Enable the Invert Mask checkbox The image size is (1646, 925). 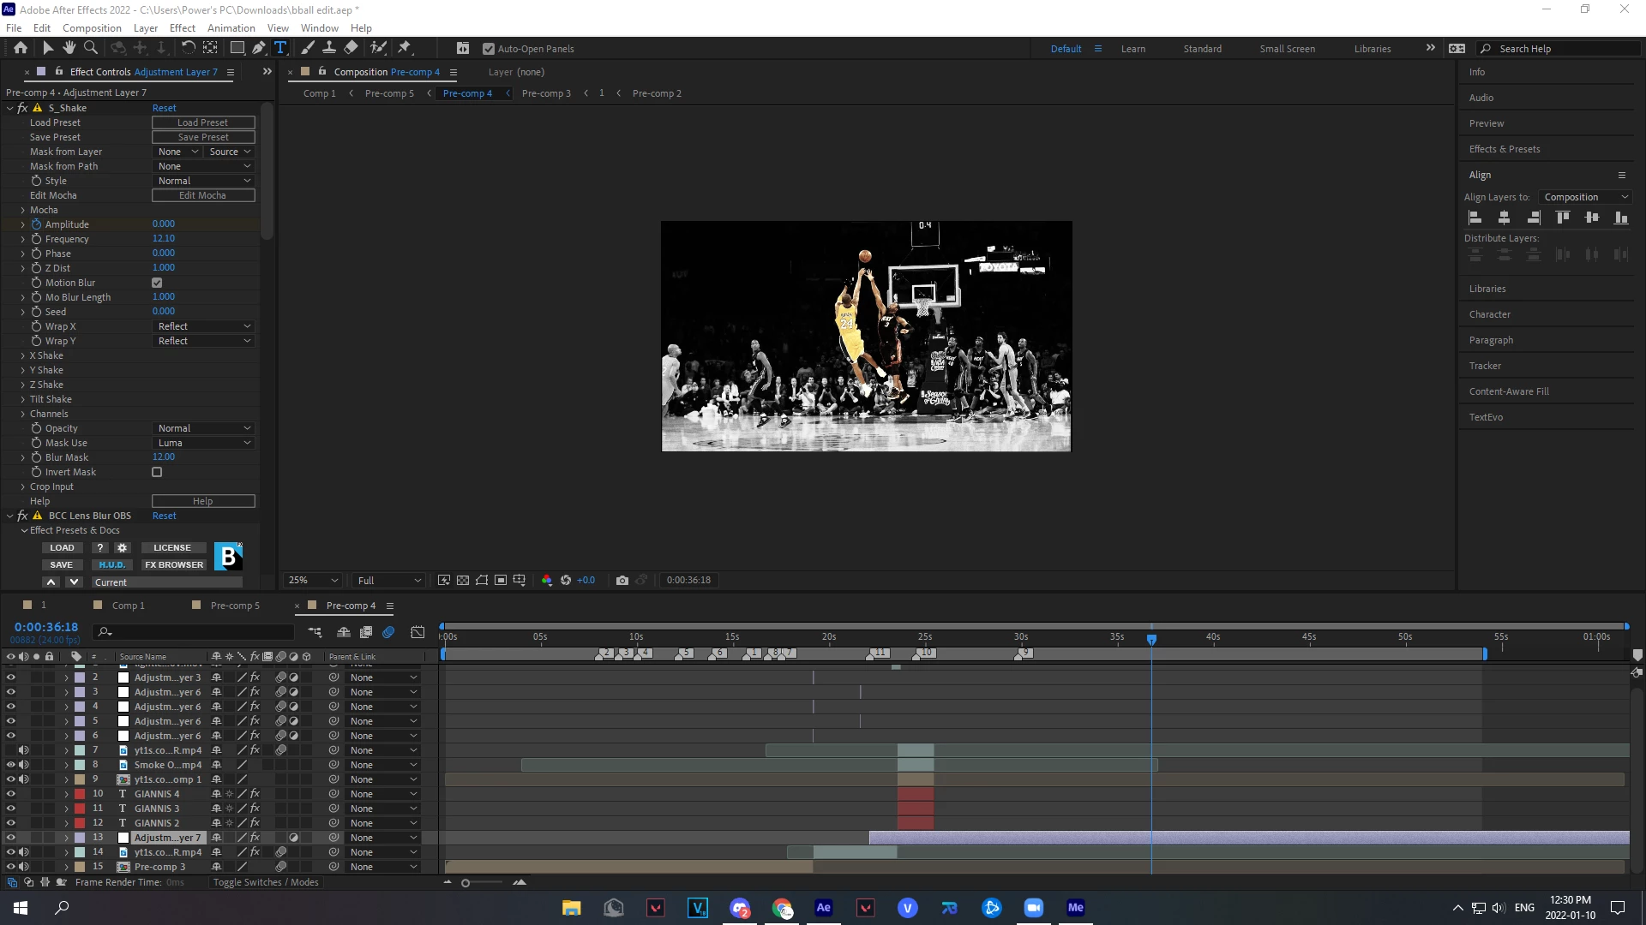157,472
